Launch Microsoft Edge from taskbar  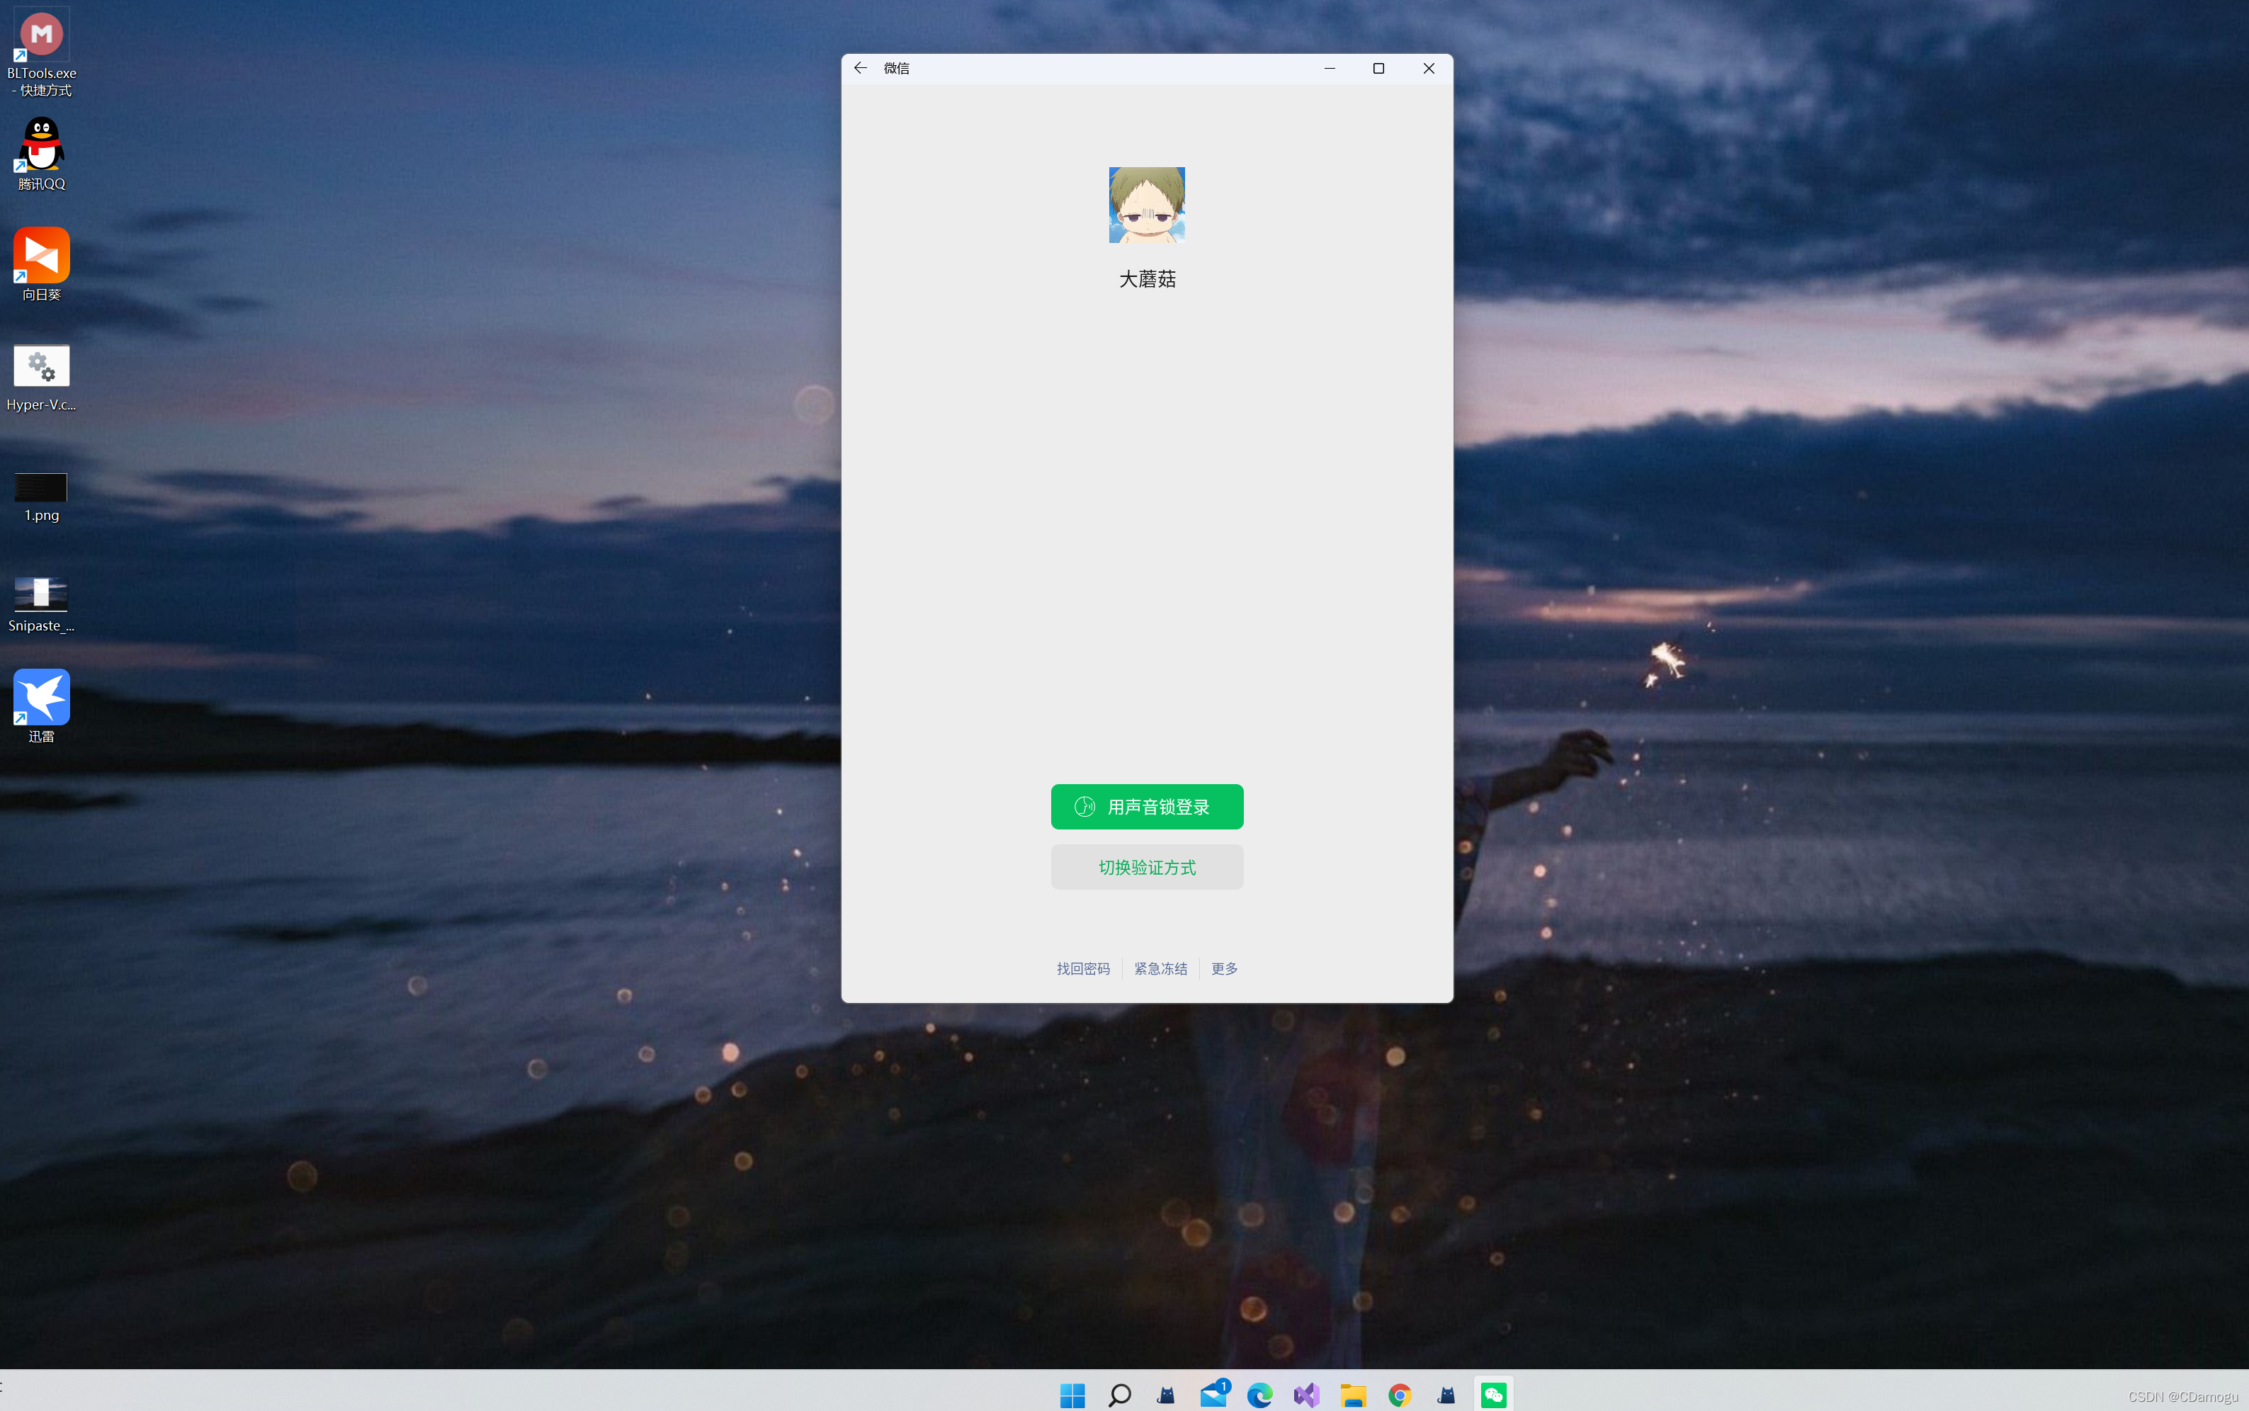point(1260,1394)
